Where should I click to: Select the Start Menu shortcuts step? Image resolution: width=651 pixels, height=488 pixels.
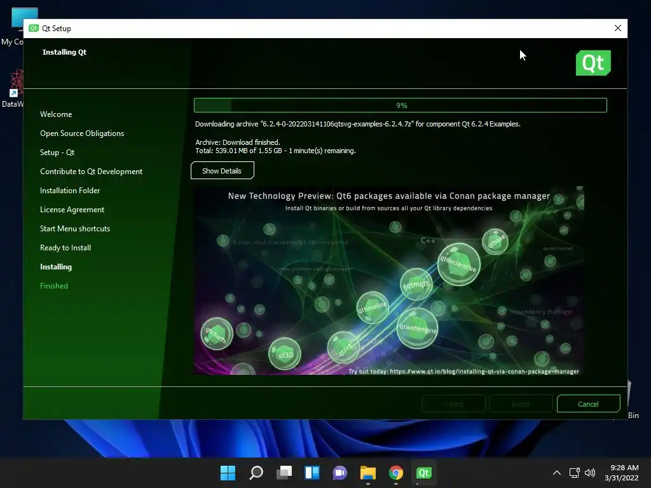point(75,229)
